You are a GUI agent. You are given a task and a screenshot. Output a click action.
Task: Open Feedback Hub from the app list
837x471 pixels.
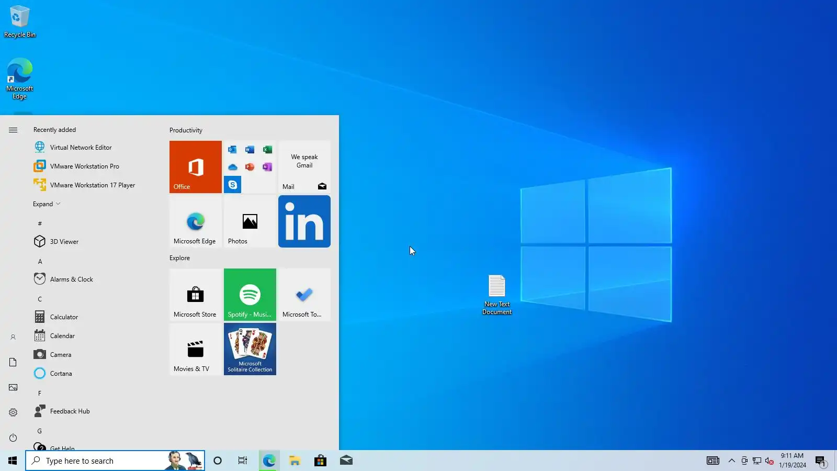[x=94, y=411]
